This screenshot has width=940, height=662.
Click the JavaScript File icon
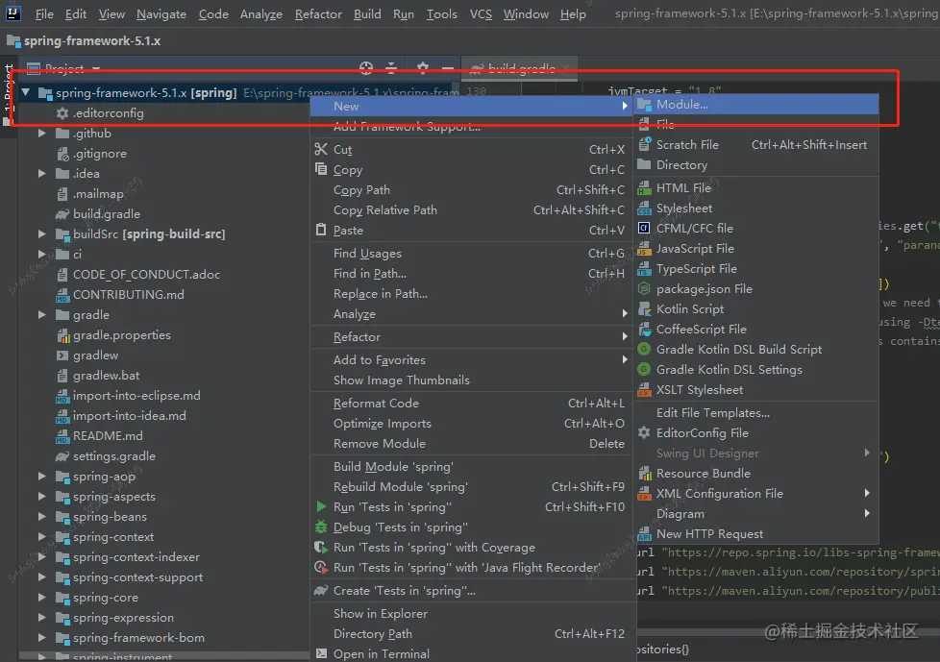(x=645, y=248)
